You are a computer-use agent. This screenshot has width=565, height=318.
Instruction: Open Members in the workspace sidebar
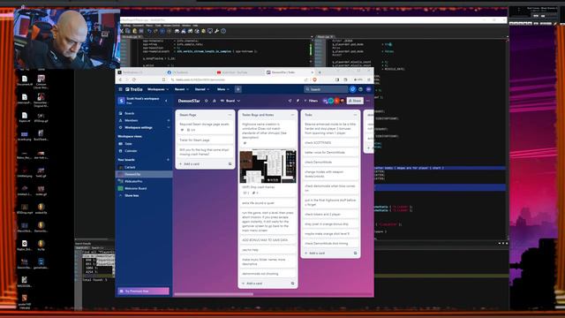pos(132,120)
